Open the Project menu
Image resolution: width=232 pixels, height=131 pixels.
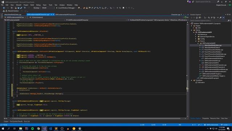click(26, 5)
